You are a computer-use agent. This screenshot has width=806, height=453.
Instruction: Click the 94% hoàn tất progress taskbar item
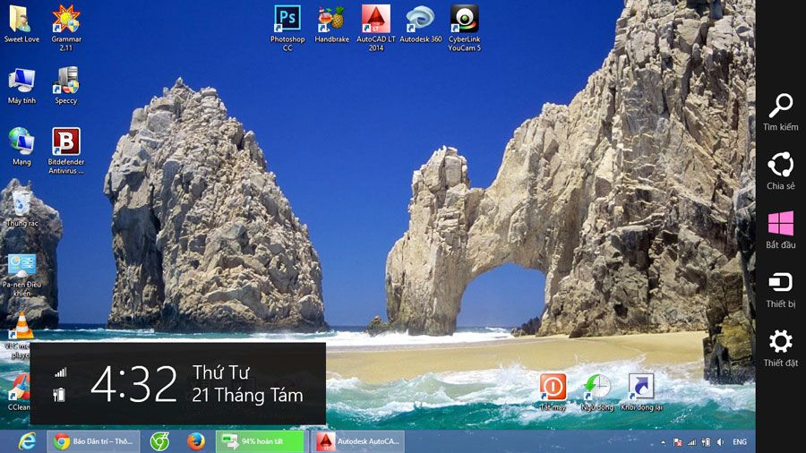(x=262, y=441)
